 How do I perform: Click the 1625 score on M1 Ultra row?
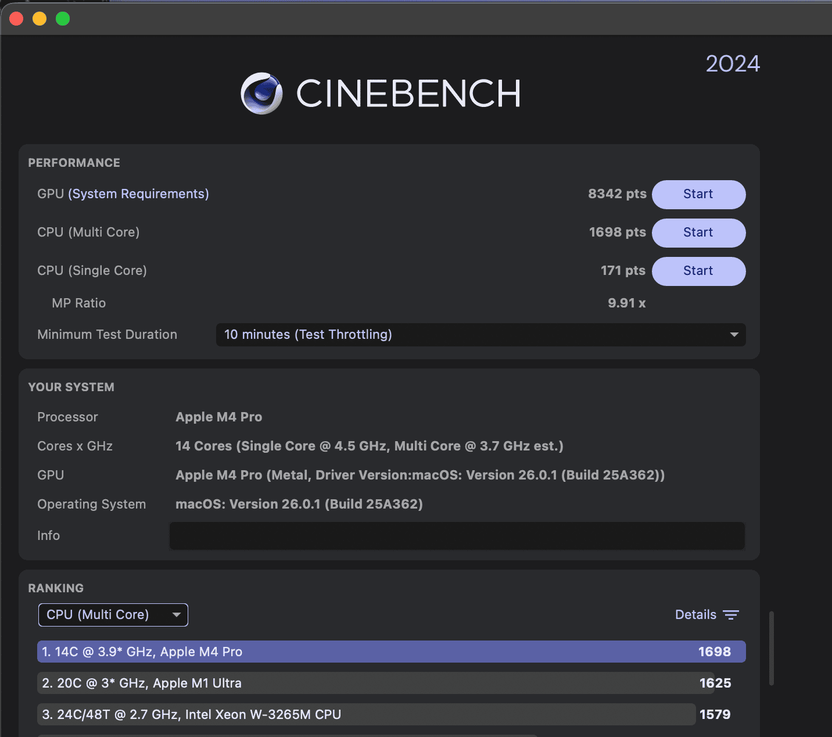[715, 683]
